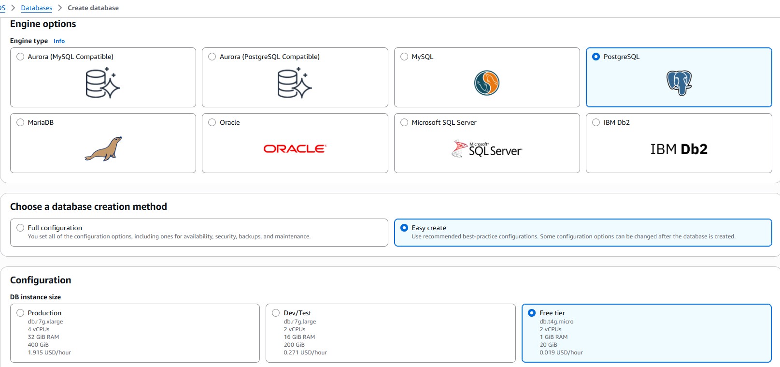Click the Configuration section heading
The image size is (780, 367).
coord(41,280)
